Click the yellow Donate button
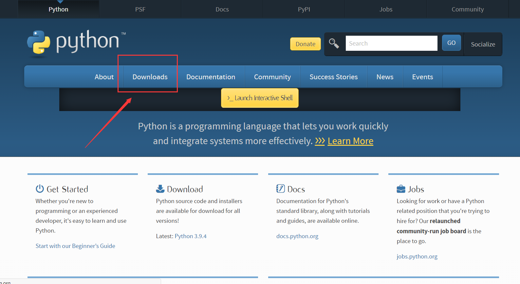This screenshot has width=520, height=284. [306, 44]
